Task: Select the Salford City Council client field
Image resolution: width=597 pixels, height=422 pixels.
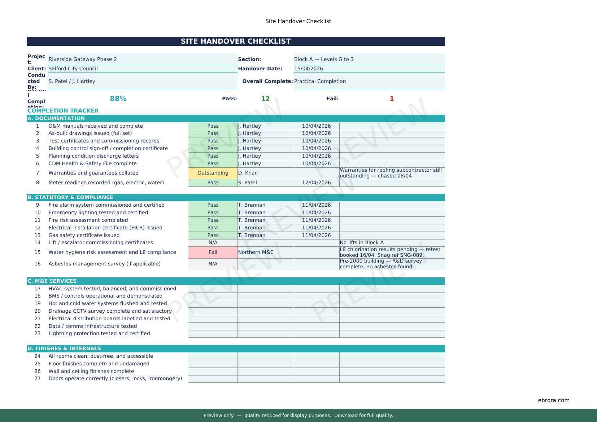Action: pos(142,69)
